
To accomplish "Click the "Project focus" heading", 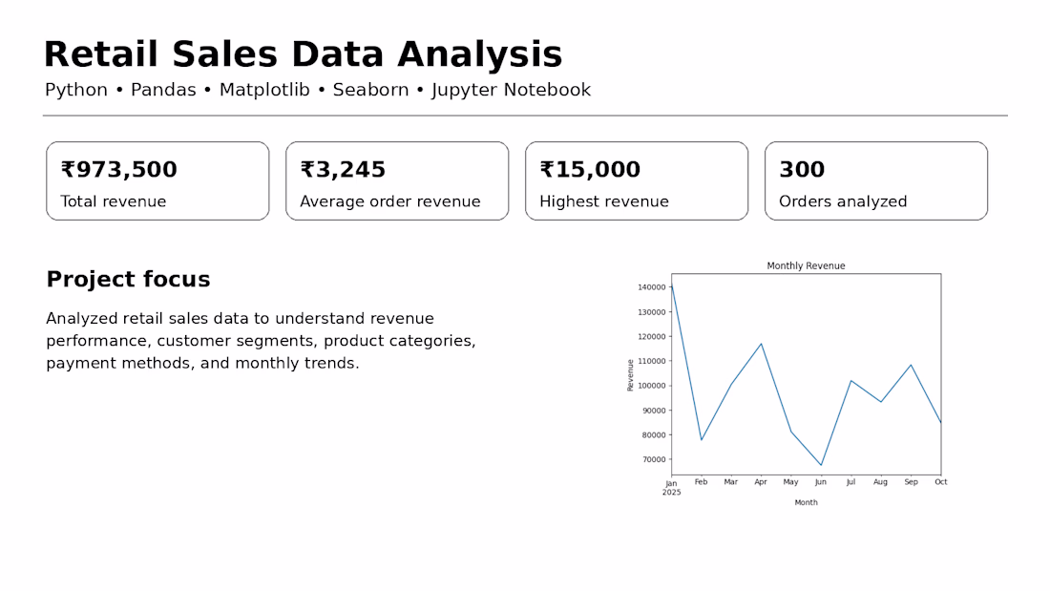I will [x=128, y=280].
